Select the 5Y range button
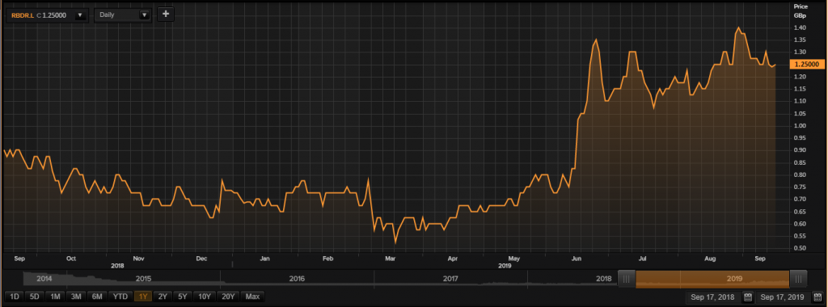 coord(183,297)
